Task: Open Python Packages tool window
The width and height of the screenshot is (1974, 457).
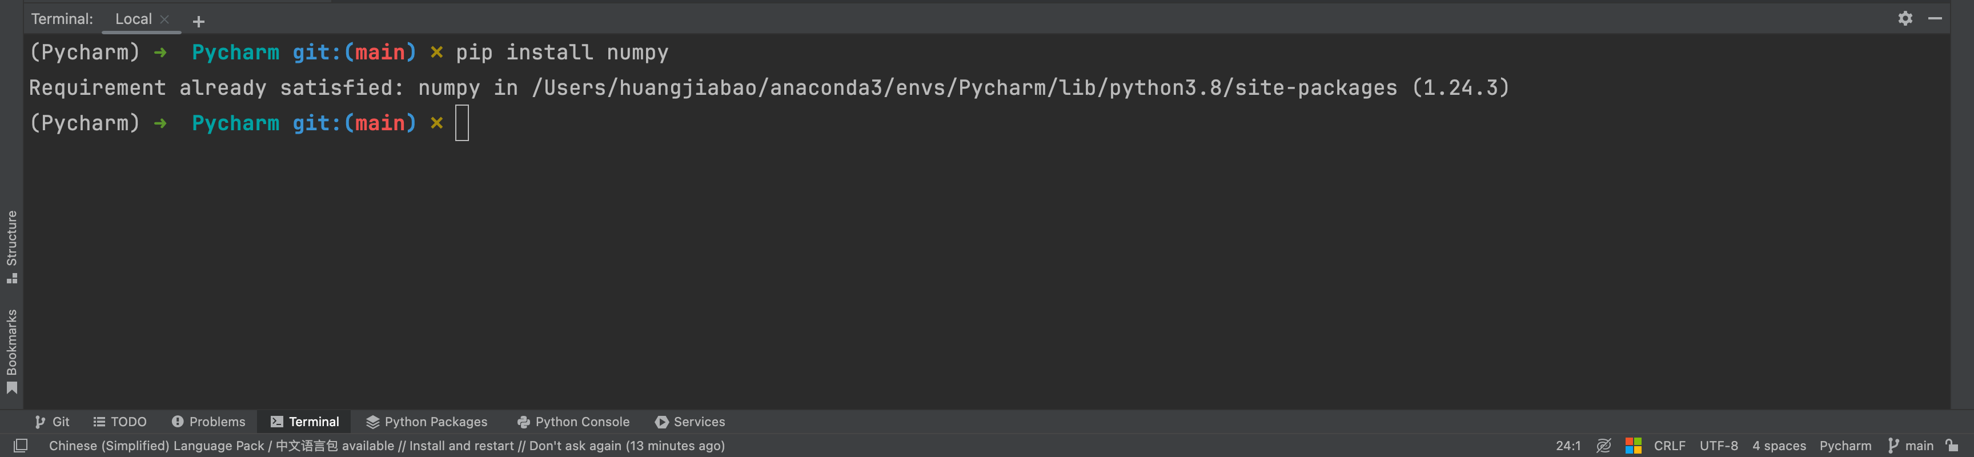Action: click(x=426, y=422)
